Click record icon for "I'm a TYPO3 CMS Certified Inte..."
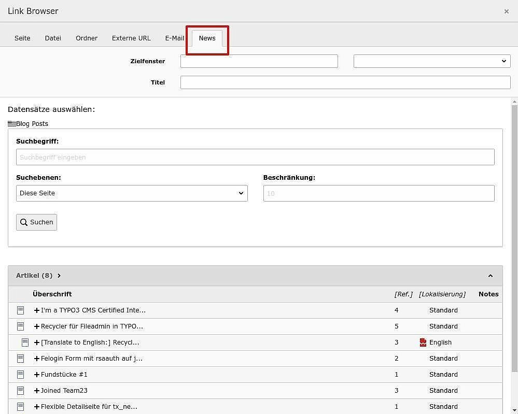518x414 pixels. pos(20,310)
